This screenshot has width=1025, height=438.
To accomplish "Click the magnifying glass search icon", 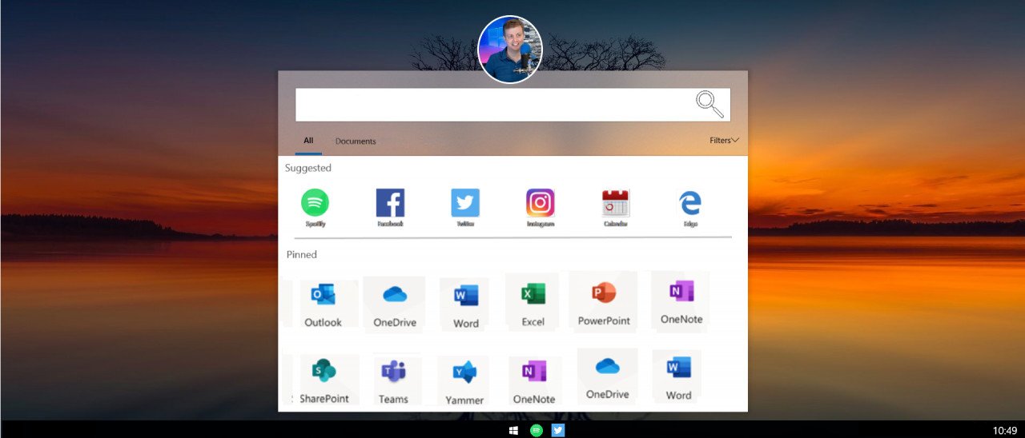I will click(x=709, y=104).
